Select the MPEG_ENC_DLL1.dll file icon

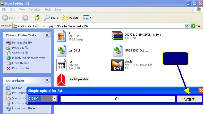click(117, 50)
